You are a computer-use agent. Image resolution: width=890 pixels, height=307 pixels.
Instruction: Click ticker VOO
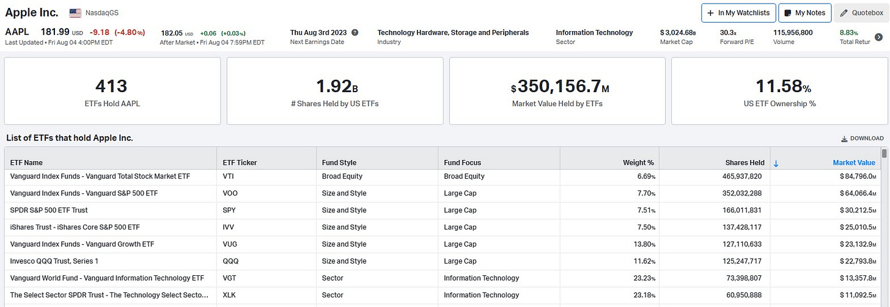pyautogui.click(x=230, y=193)
